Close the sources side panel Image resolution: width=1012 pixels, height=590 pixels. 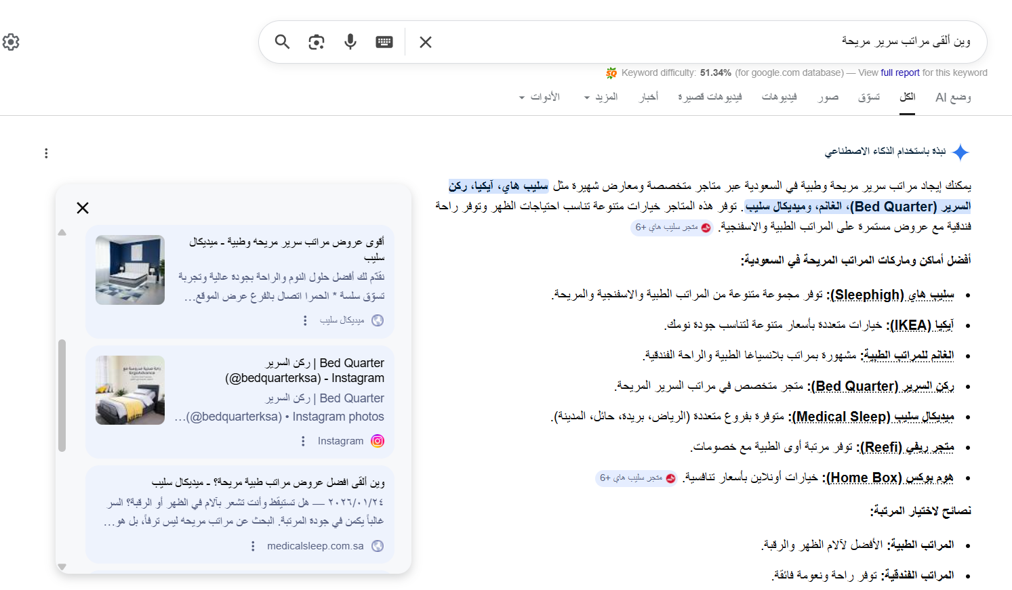(x=83, y=208)
